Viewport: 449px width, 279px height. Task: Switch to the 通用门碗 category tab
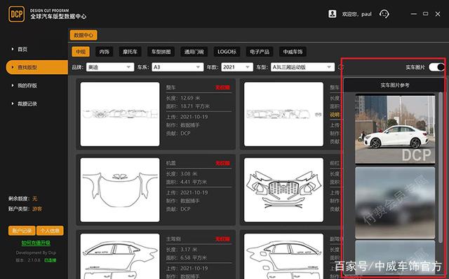(x=194, y=52)
